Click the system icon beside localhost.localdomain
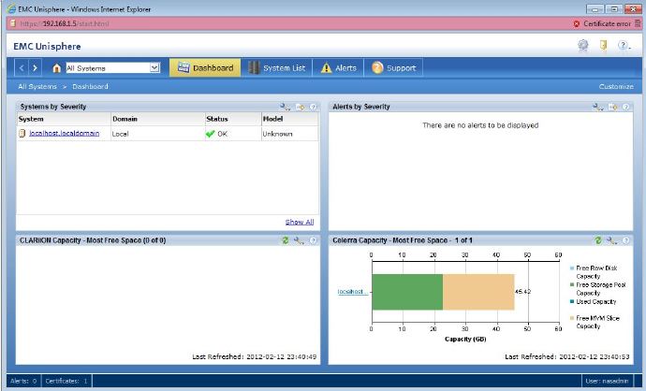Viewport: 646px width, 391px height. [x=22, y=134]
